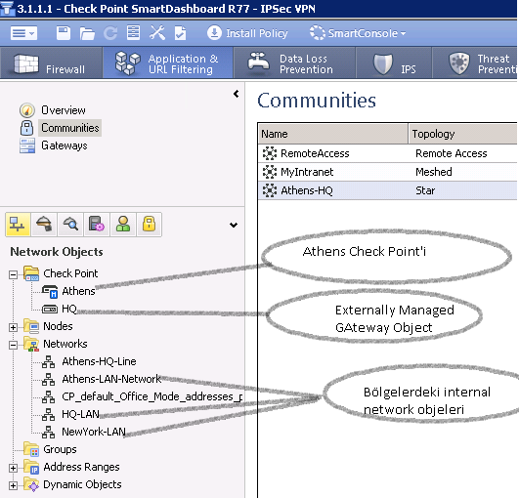Select Overview in navigation list
519x498 pixels.
pyautogui.click(x=64, y=110)
